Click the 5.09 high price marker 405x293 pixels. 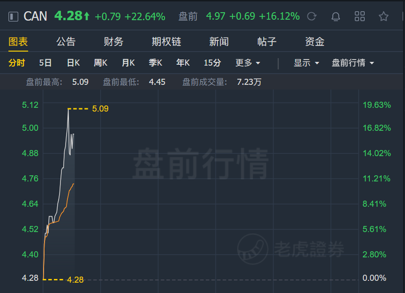(100, 109)
